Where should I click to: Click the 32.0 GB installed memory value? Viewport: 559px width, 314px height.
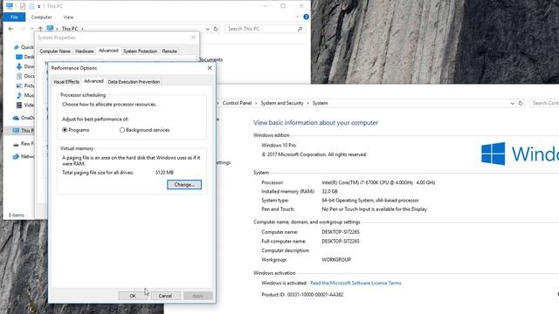tap(330, 191)
